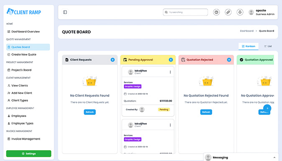
Task: Click the Quotation Approved checkmark icon
Action: [x=241, y=60]
